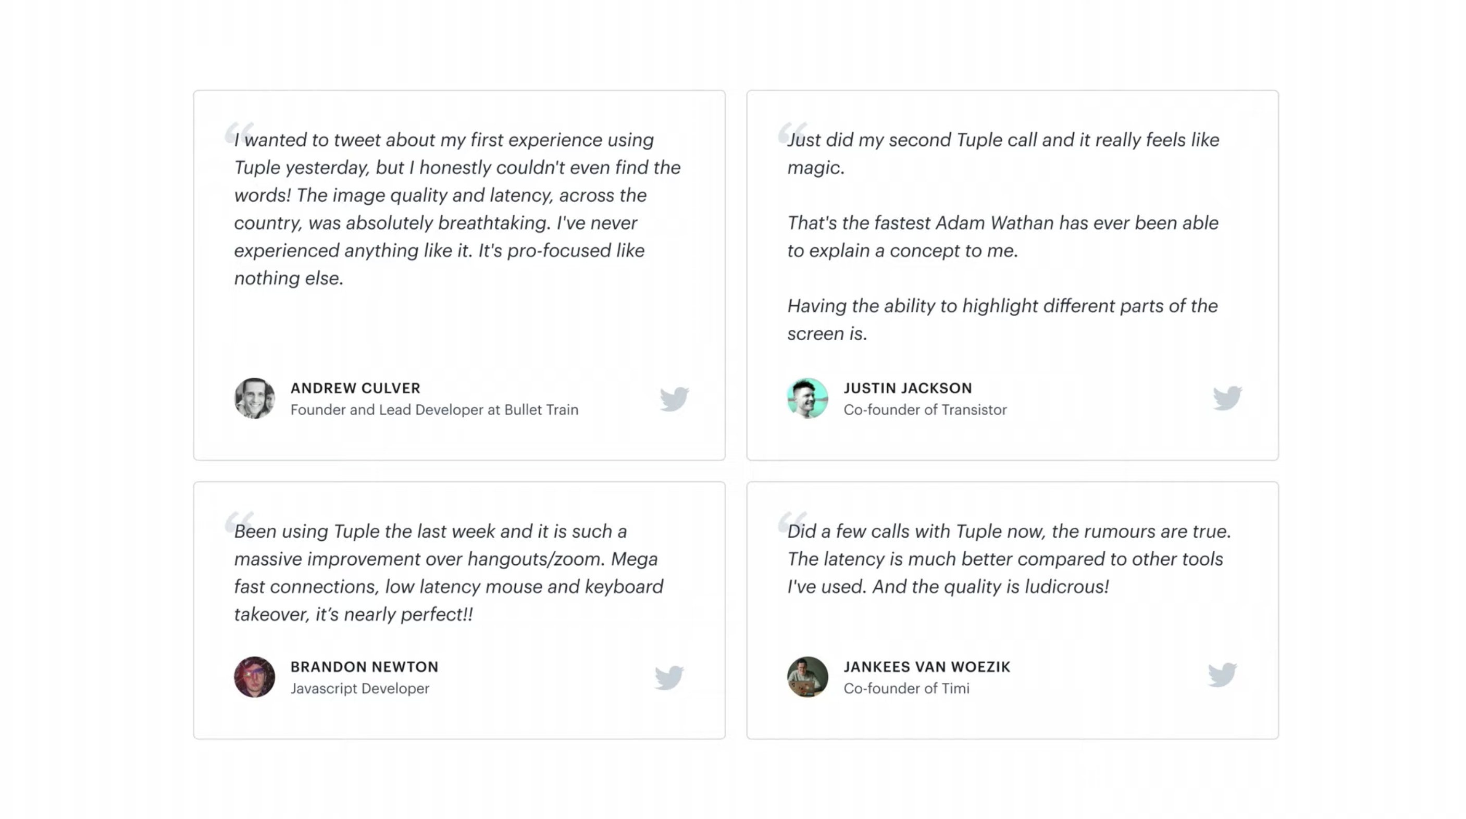Click Twitter bird beside Brandon Newton
The height and width of the screenshot is (819, 1466).
pos(669,677)
